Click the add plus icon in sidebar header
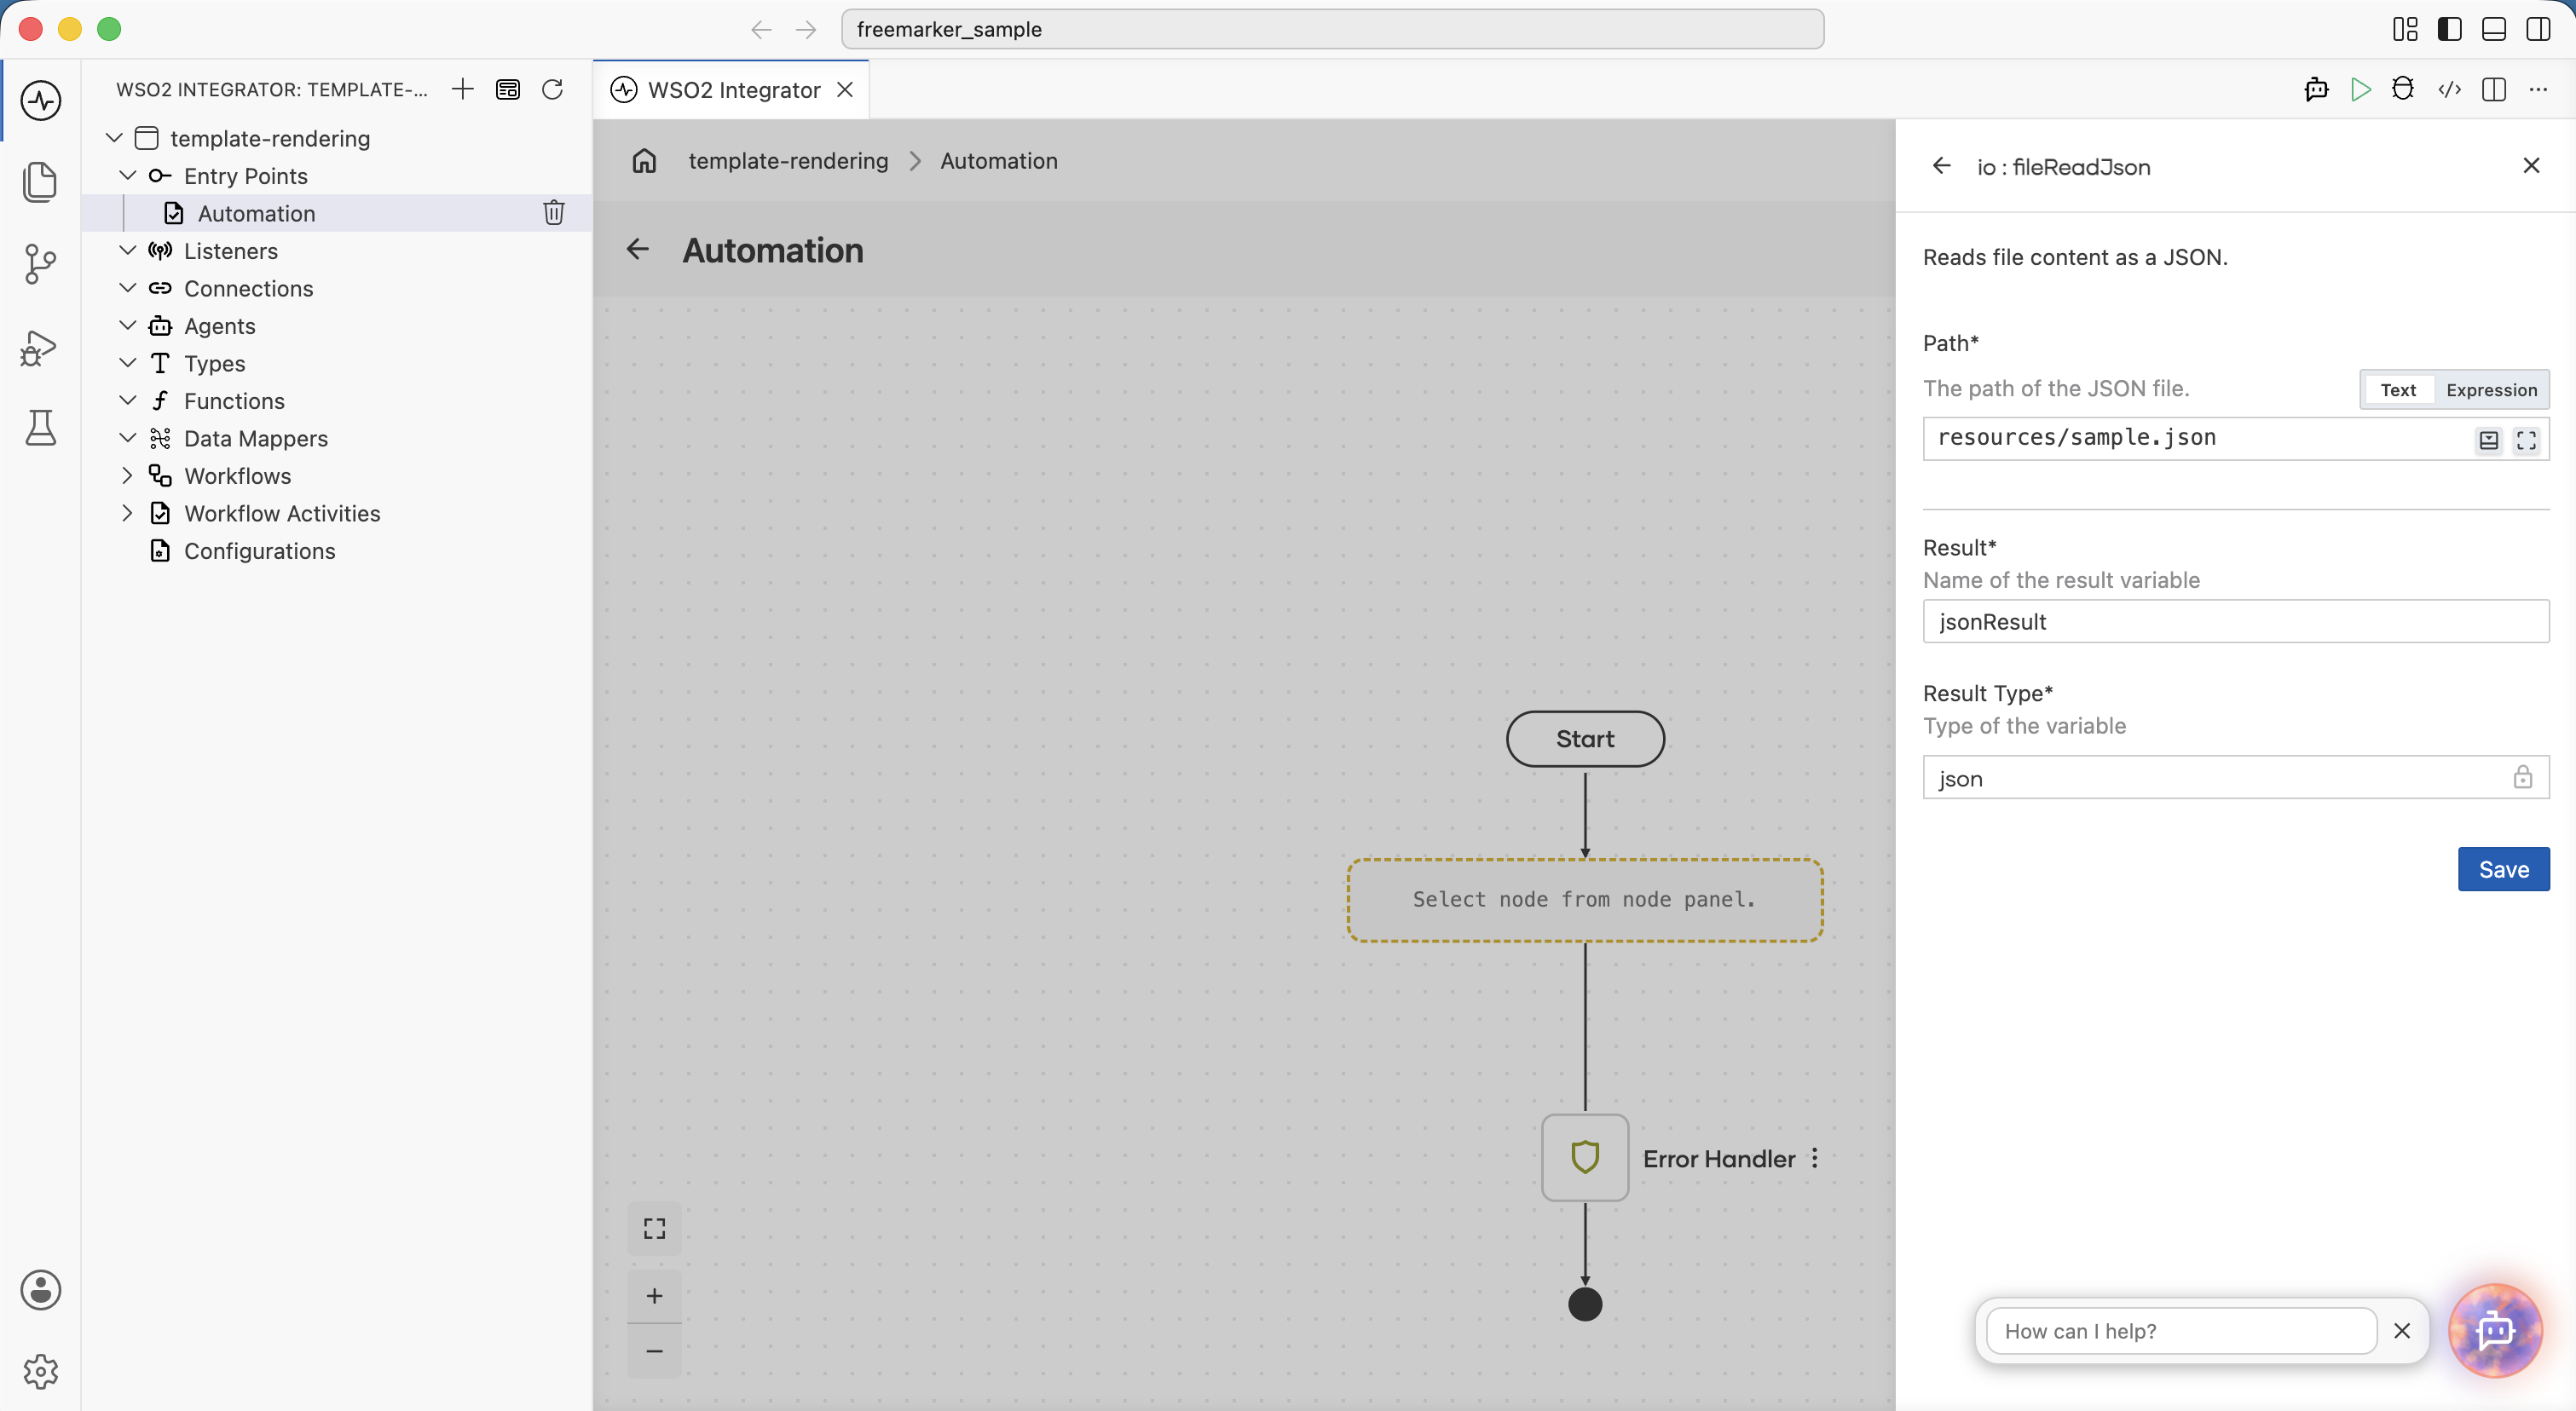This screenshot has width=2576, height=1411. pyautogui.click(x=462, y=89)
